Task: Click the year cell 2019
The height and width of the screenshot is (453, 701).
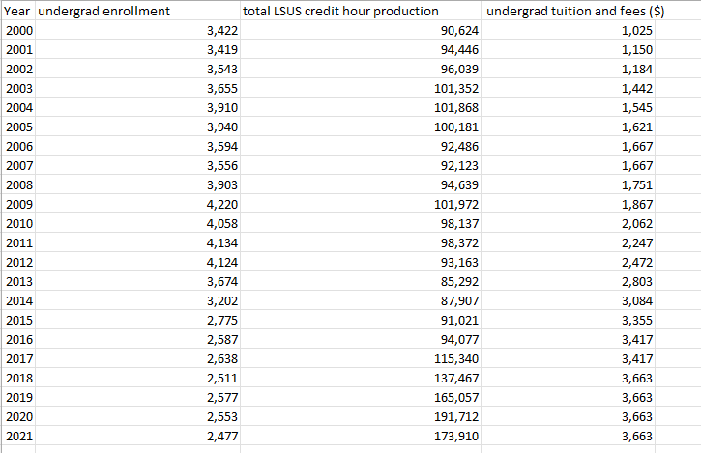Action: pos(18,397)
